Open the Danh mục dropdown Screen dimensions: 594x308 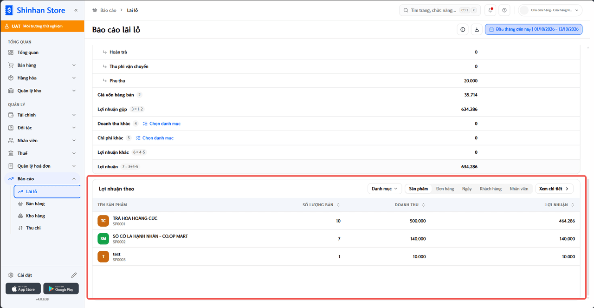[385, 189]
